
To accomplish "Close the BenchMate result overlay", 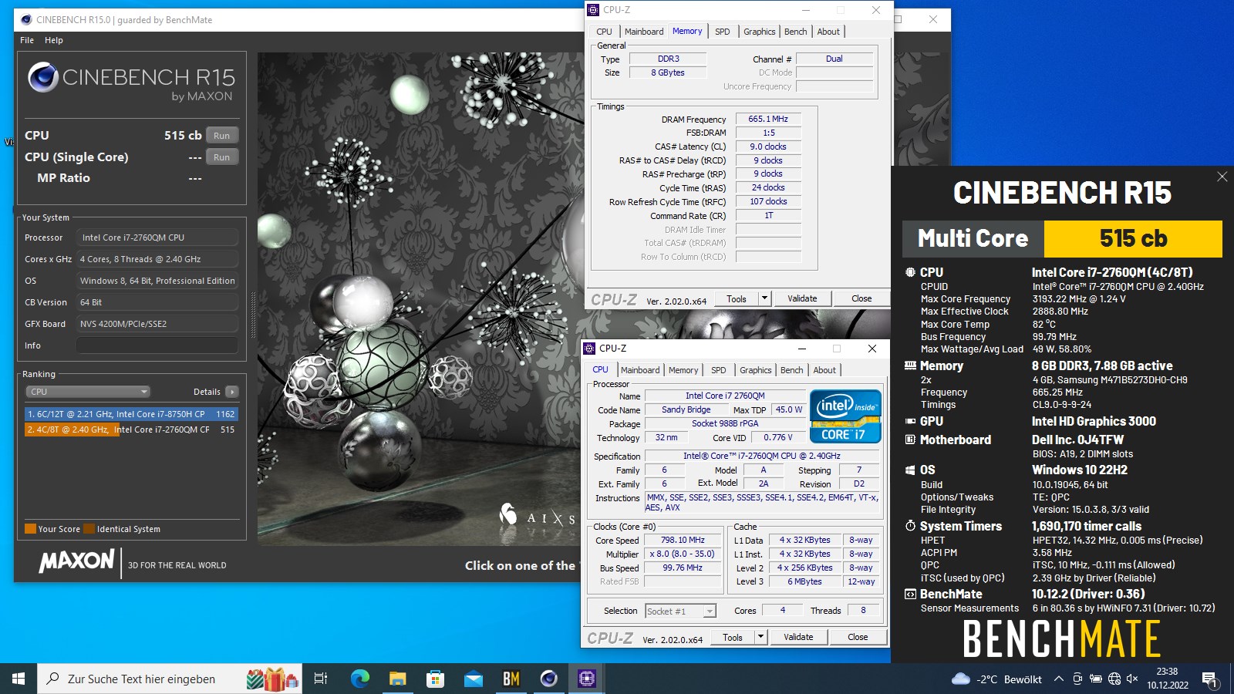I will point(1222,177).
